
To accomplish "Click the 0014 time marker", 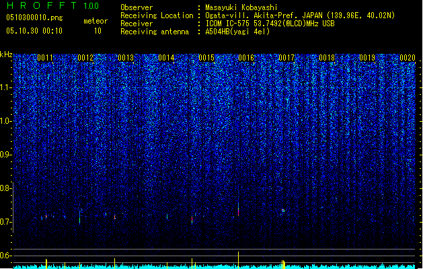I will [x=166, y=58].
